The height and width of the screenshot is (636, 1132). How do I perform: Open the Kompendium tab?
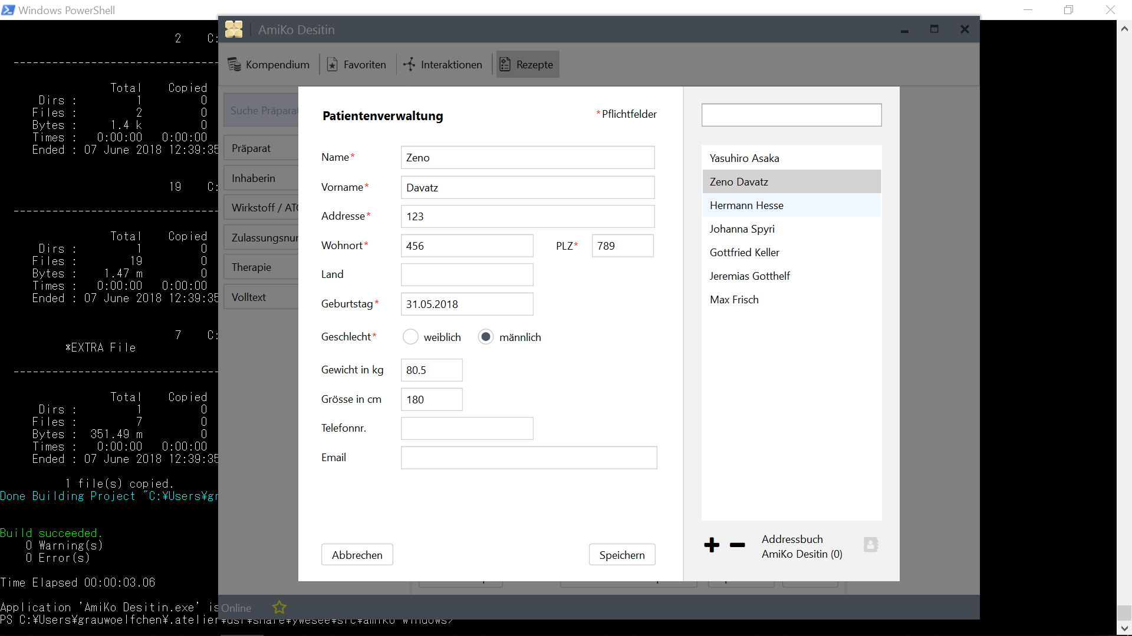pos(269,65)
